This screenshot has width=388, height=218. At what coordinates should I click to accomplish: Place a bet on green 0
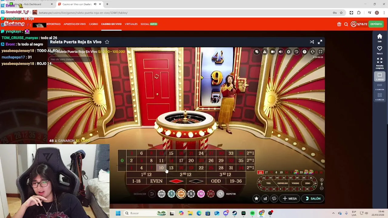point(122,160)
